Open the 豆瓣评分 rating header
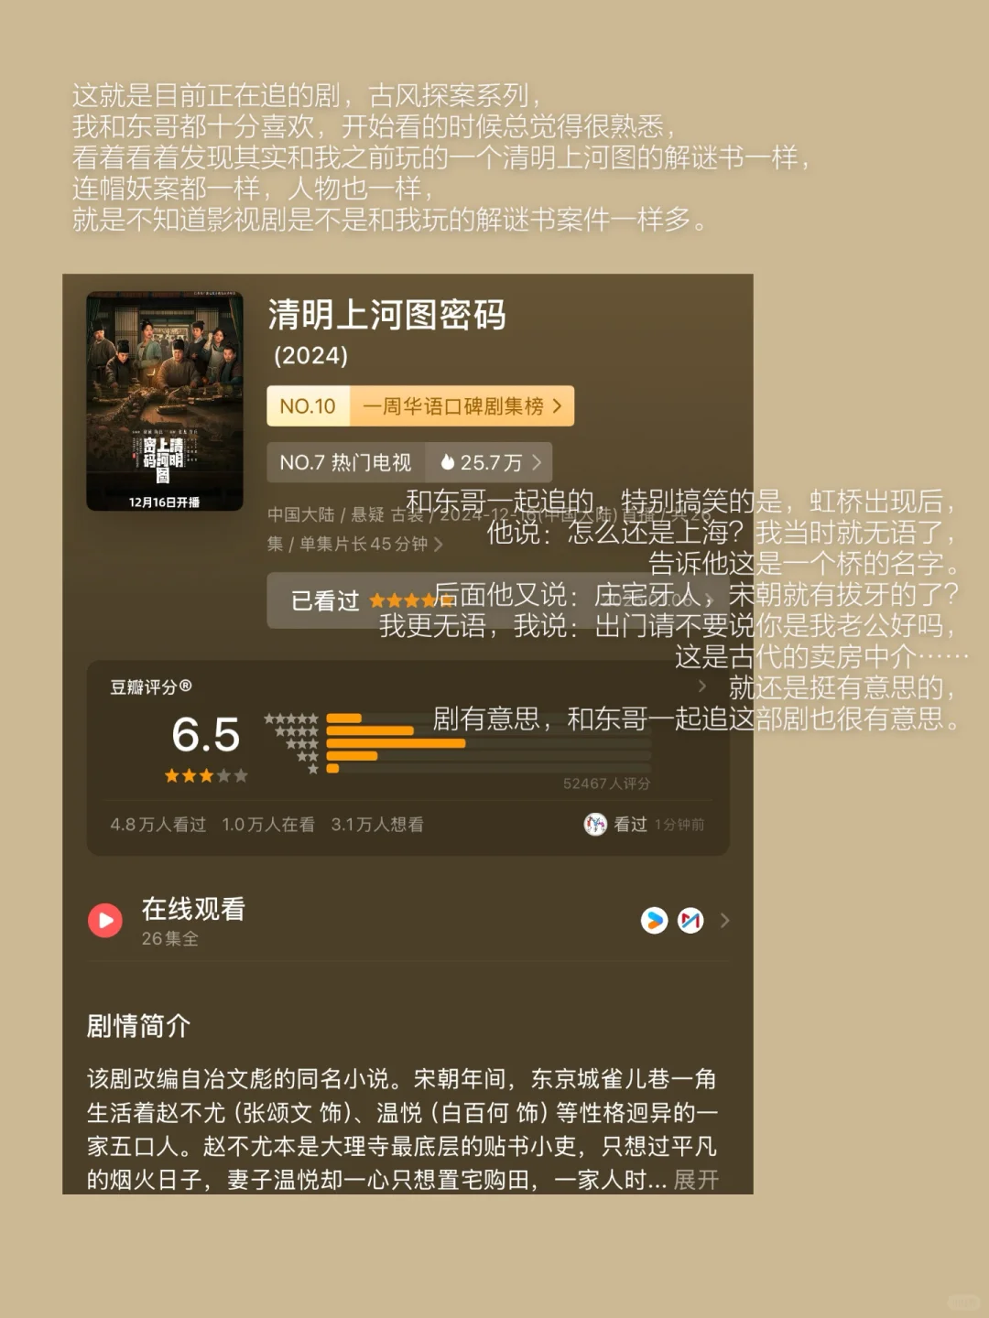Screen dimensions: 989x1318 [x=151, y=686]
